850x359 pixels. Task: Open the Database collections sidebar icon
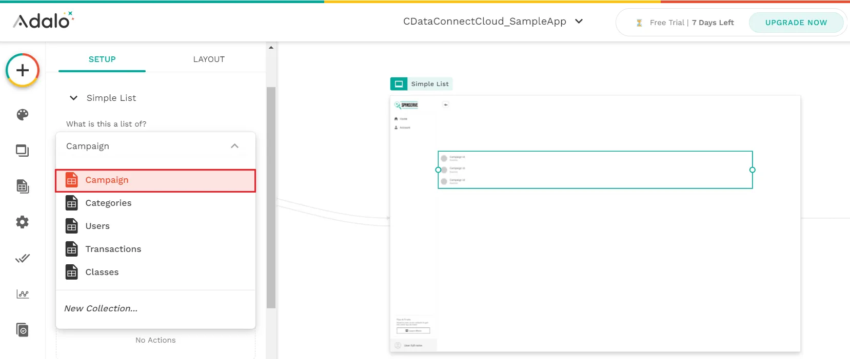(23, 186)
